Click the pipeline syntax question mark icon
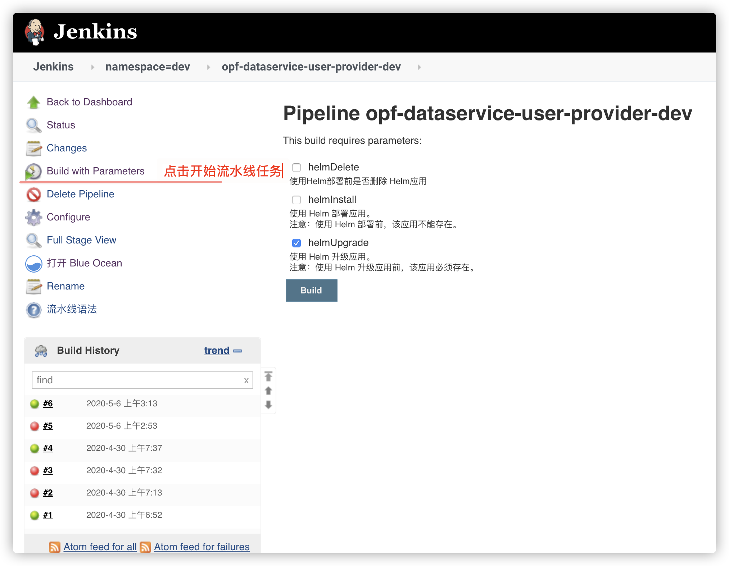729x566 pixels. (x=34, y=310)
